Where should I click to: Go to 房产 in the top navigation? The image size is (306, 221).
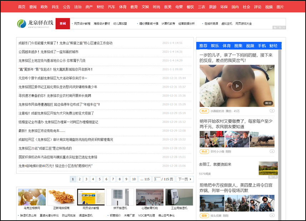(x=89, y=7)
